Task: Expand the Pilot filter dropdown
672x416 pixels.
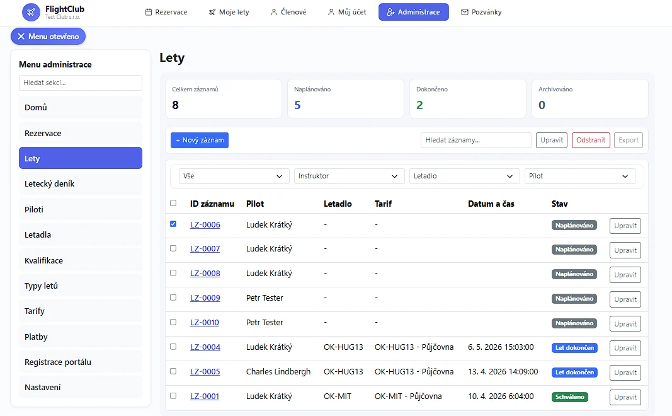Action: [579, 176]
